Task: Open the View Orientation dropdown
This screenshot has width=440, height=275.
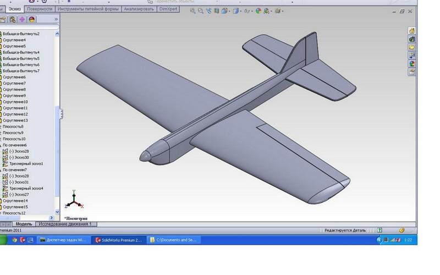Action: 226,10
